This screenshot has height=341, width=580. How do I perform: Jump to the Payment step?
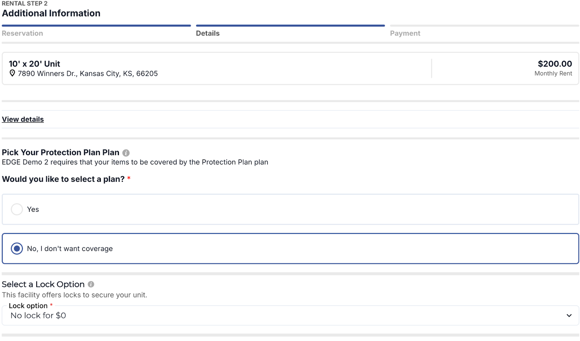pos(405,33)
